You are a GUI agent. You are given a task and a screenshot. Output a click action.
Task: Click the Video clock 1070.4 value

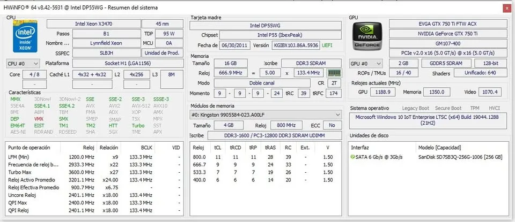[x=490, y=92]
